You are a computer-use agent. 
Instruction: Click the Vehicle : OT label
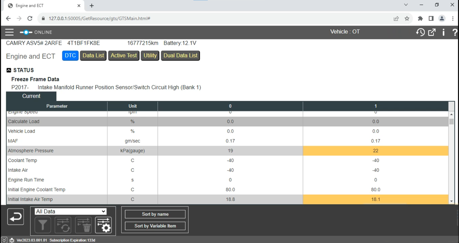click(345, 31)
